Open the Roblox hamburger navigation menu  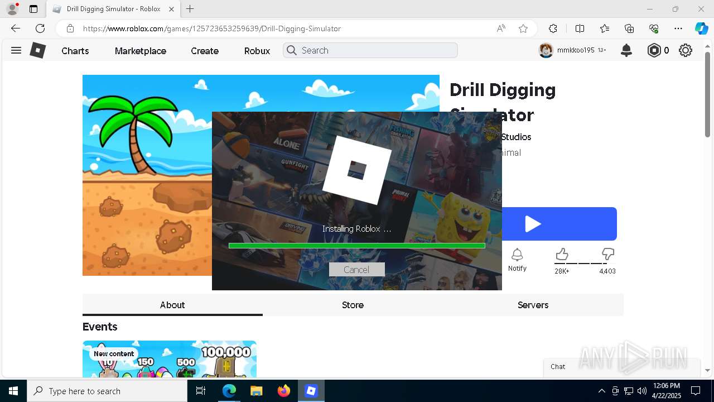tap(16, 50)
